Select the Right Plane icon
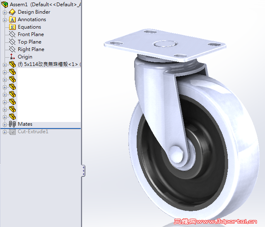The width and height of the screenshot is (265, 227). (x=12, y=49)
